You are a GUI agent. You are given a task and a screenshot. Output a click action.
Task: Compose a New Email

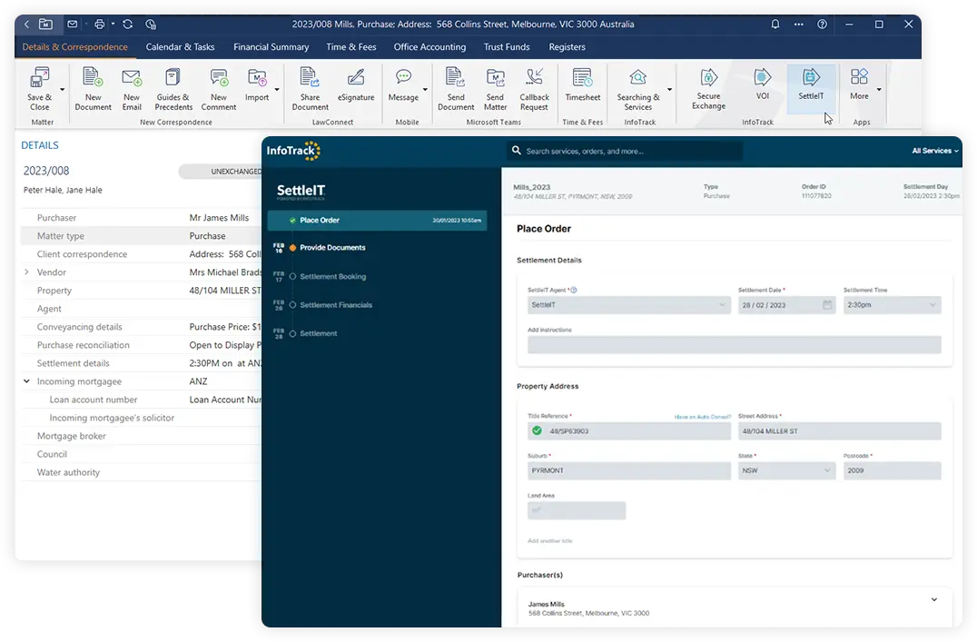132,89
